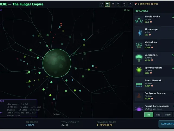Click 'The Fungal Empire' title
This screenshot has height=131, width=174.
tap(28, 4)
